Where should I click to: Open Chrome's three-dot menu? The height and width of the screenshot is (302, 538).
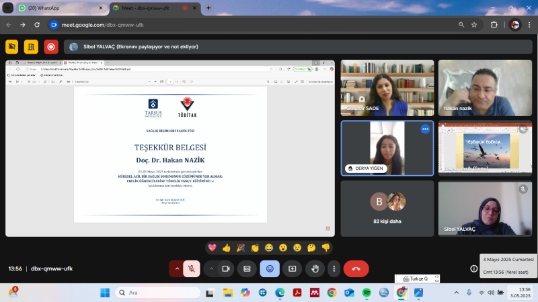pyautogui.click(x=529, y=25)
